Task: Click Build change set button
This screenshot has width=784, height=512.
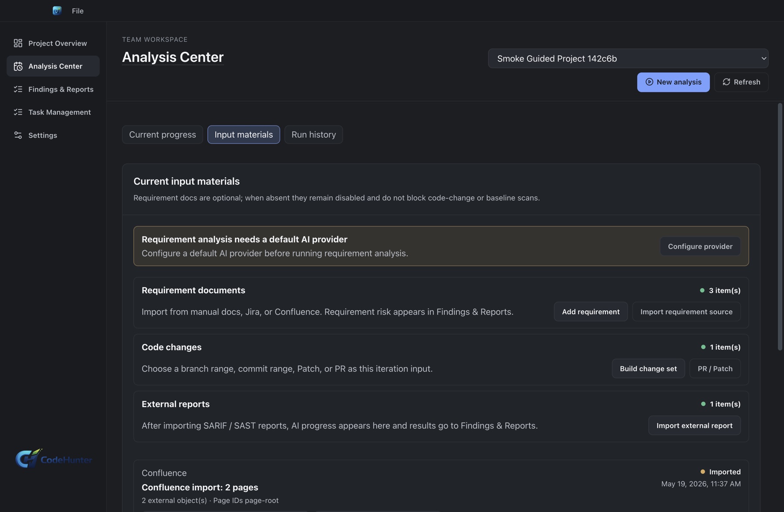Action: (648, 369)
